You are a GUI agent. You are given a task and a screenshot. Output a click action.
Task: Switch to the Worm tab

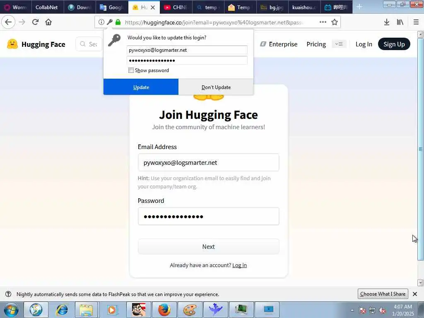point(16,7)
